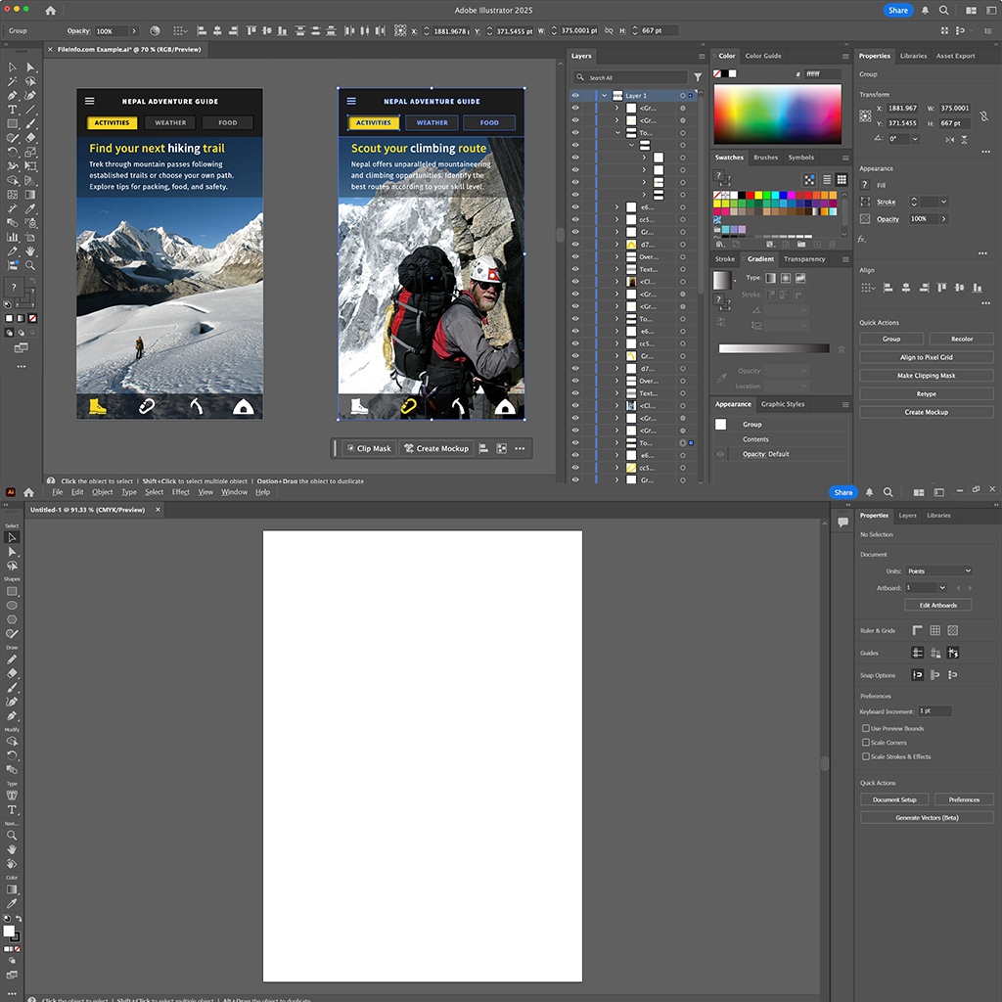
Task: Toggle Scale Corners checkbox
Action: (x=865, y=743)
